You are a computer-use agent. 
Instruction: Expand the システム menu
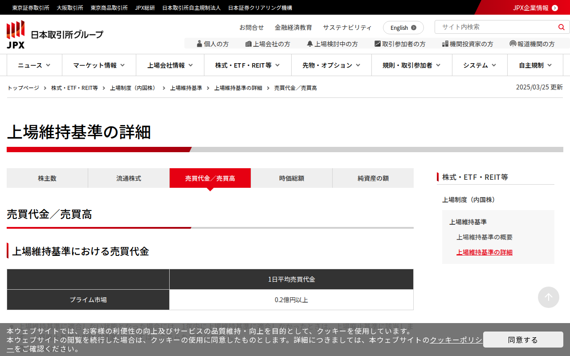(480, 65)
